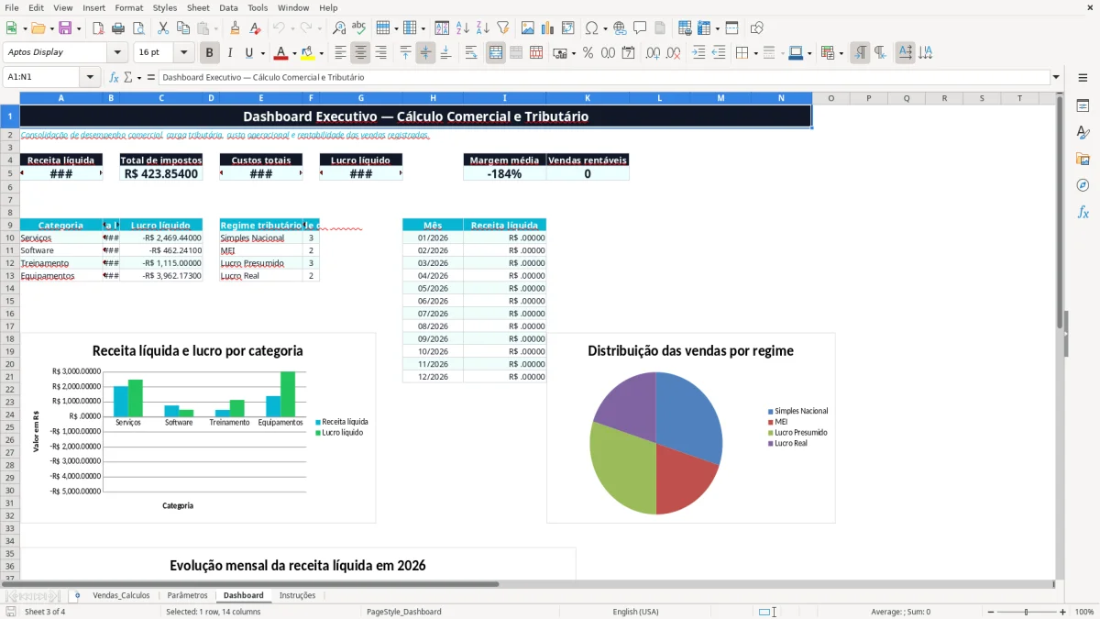
Task: Format as Percent
Action: pyautogui.click(x=588, y=53)
